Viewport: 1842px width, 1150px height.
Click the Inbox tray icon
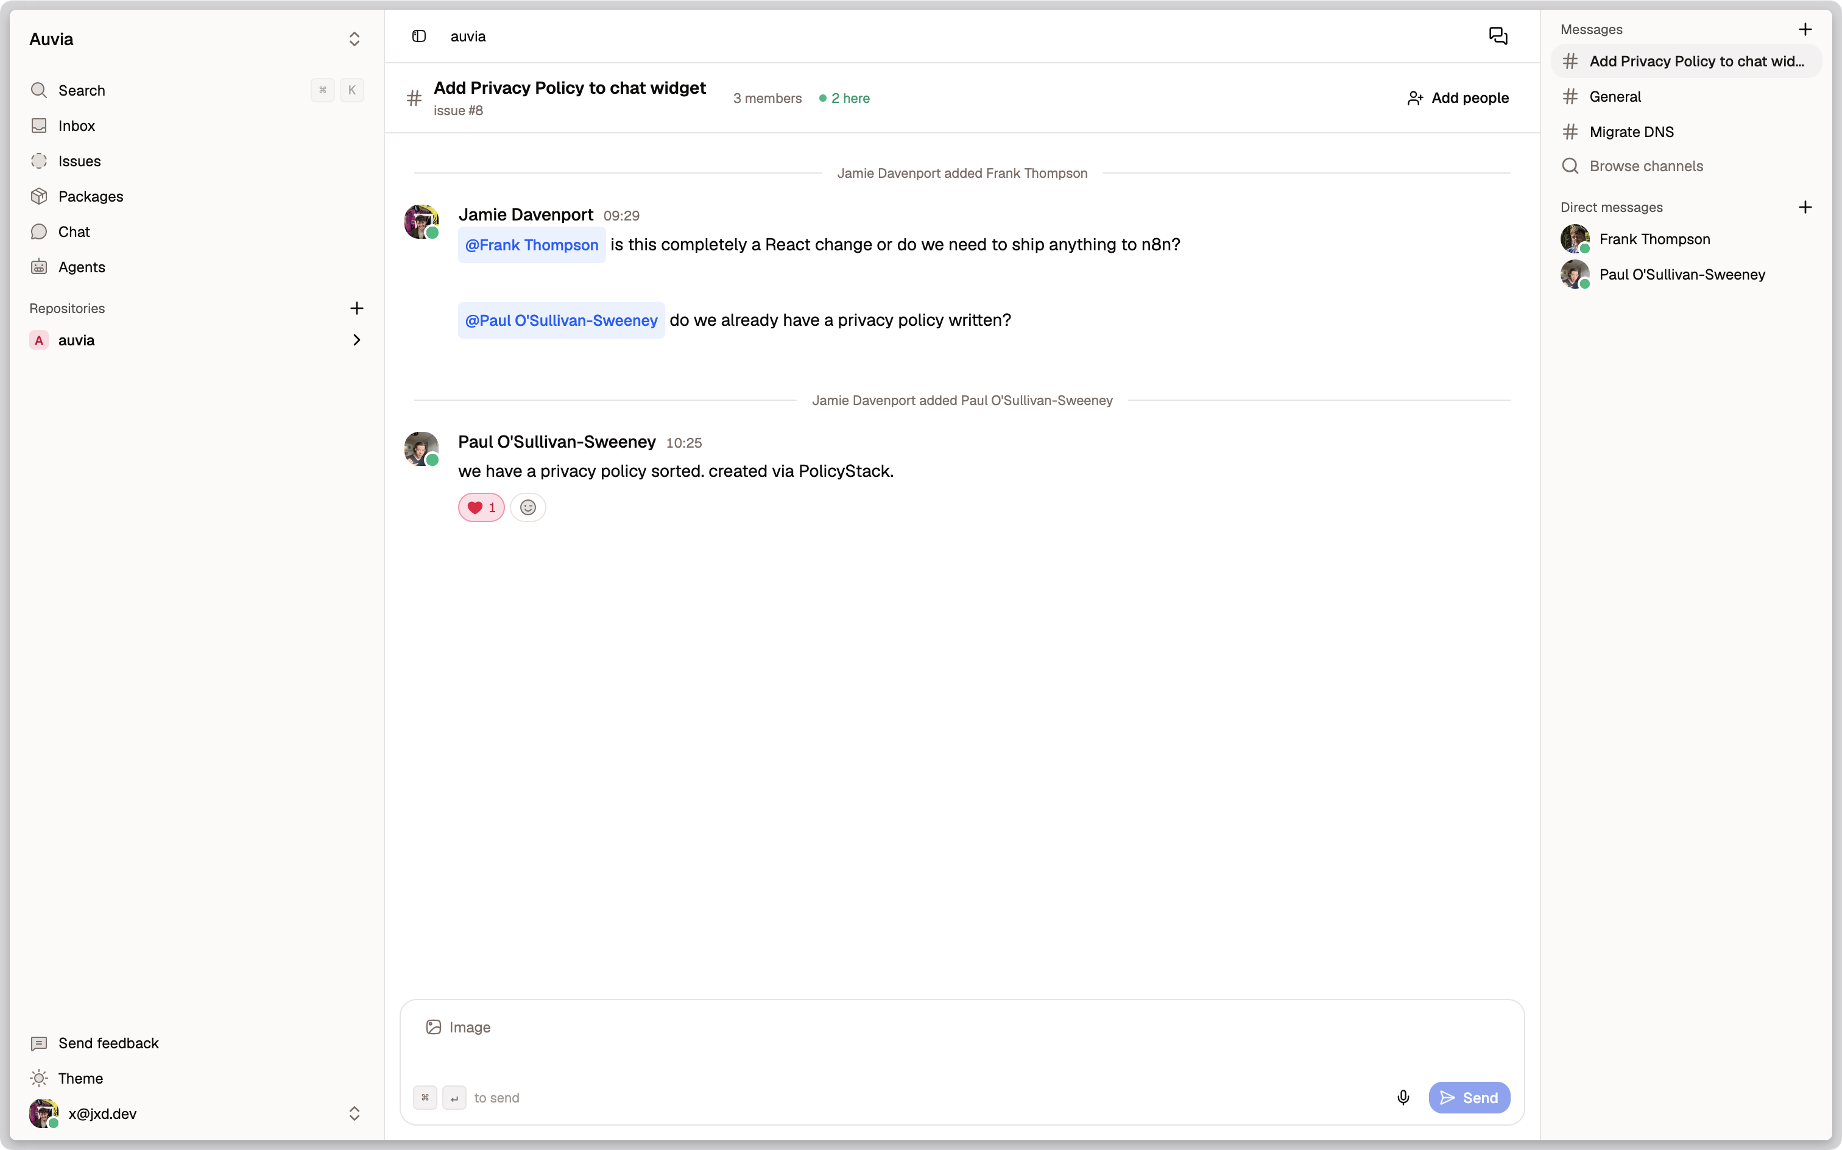(x=39, y=125)
